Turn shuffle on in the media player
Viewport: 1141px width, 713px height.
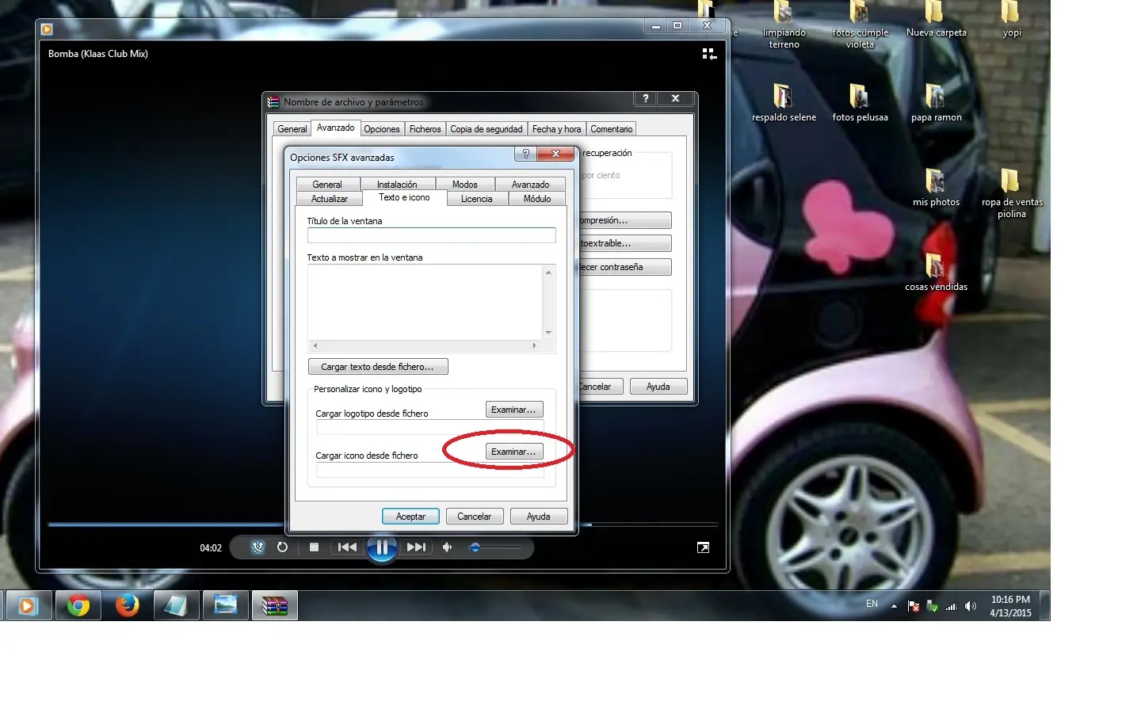[258, 547]
